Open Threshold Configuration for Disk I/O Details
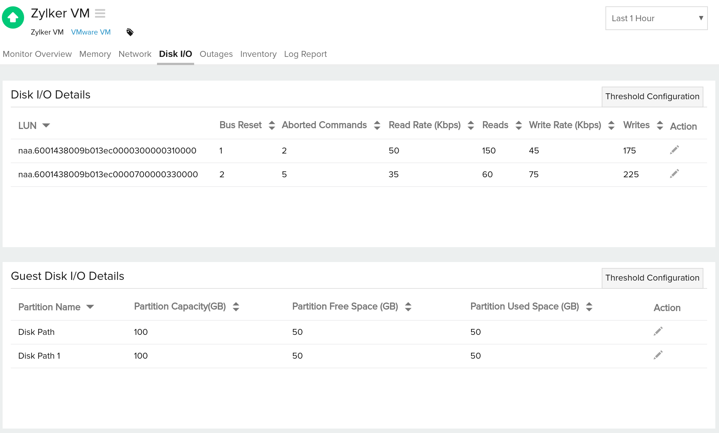Image resolution: width=719 pixels, height=433 pixels. tap(652, 97)
